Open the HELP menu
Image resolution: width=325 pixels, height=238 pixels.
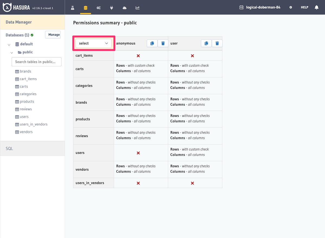point(304,8)
